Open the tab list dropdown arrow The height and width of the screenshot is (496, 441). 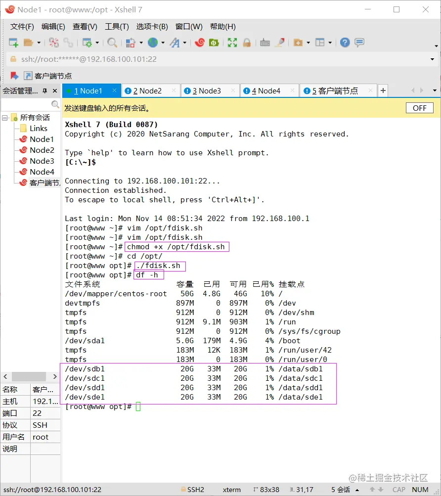point(435,91)
